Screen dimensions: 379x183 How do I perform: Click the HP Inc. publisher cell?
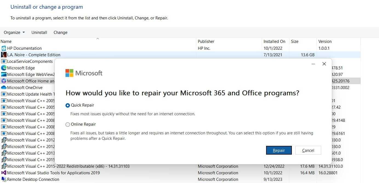(204, 48)
